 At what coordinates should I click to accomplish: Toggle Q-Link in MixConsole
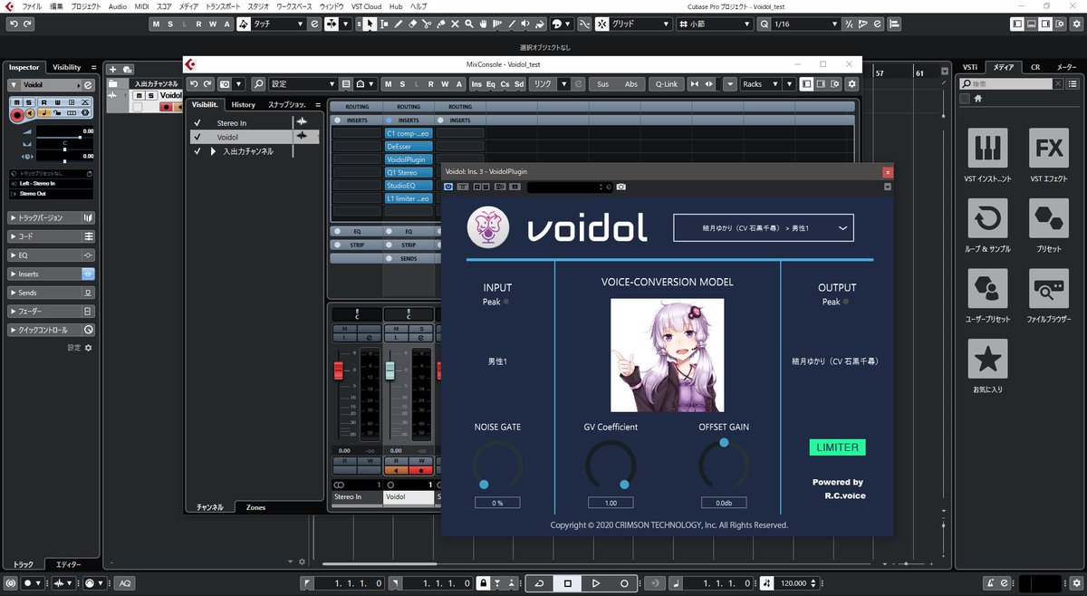coord(666,84)
